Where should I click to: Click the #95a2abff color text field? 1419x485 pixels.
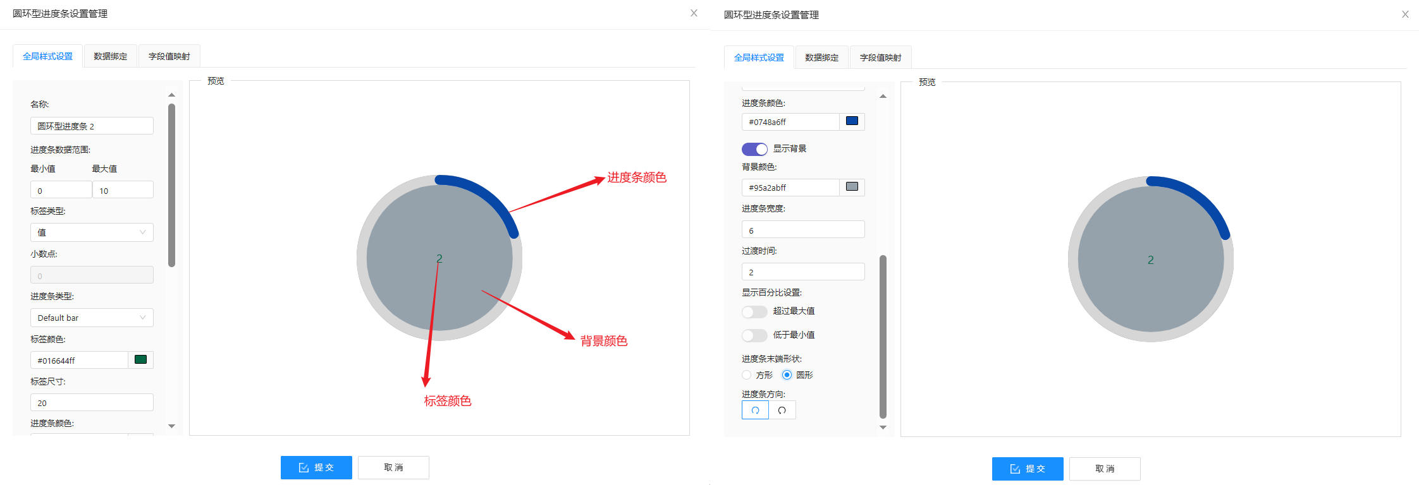point(790,188)
